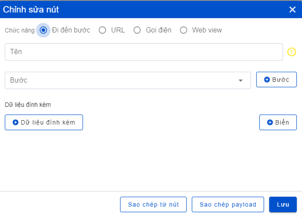Close the Chỉnh sửa nút dialog

click(x=292, y=9)
